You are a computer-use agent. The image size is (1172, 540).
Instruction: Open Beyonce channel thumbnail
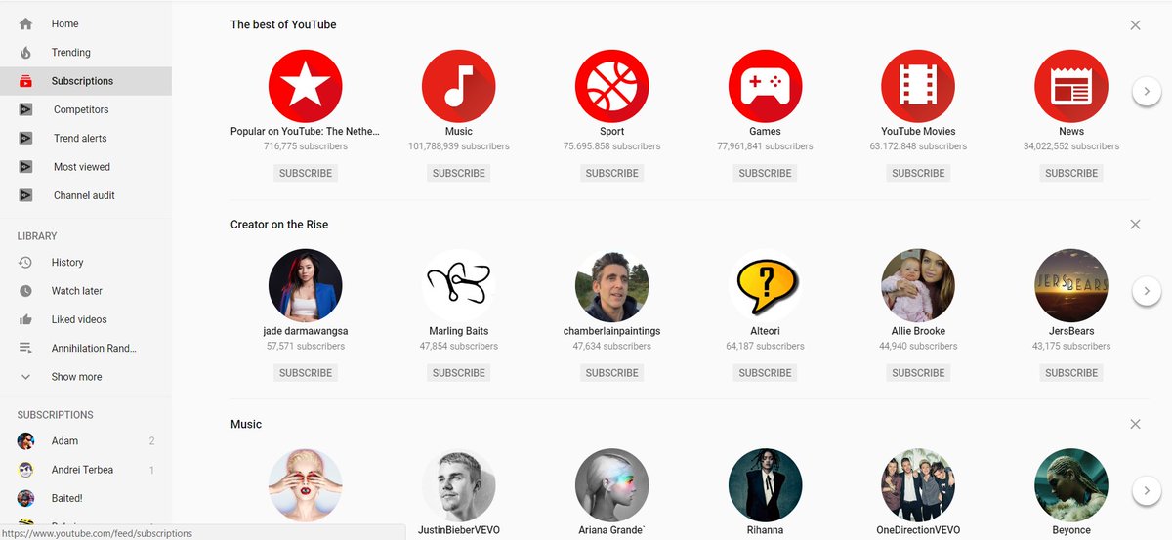point(1071,485)
